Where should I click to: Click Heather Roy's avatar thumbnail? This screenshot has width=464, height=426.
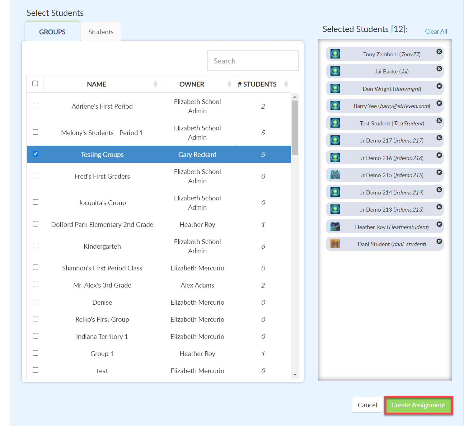coord(335,227)
